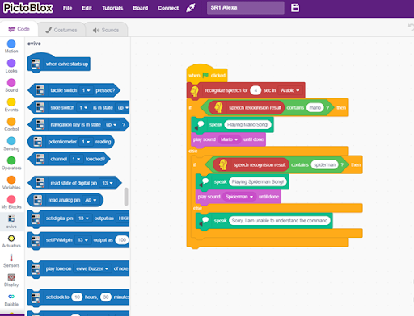Screen dimensions: 414x316
Task: Open the Motion block category
Action: coord(11,46)
